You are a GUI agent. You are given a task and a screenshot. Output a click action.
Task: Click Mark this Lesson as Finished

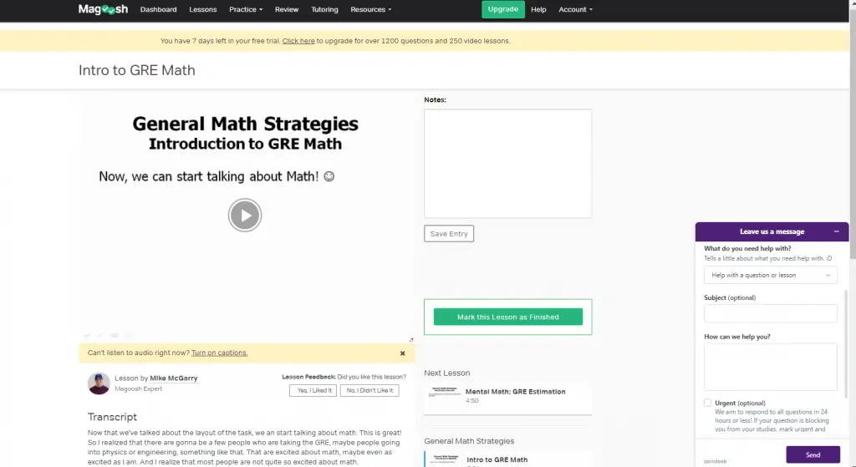(x=507, y=317)
